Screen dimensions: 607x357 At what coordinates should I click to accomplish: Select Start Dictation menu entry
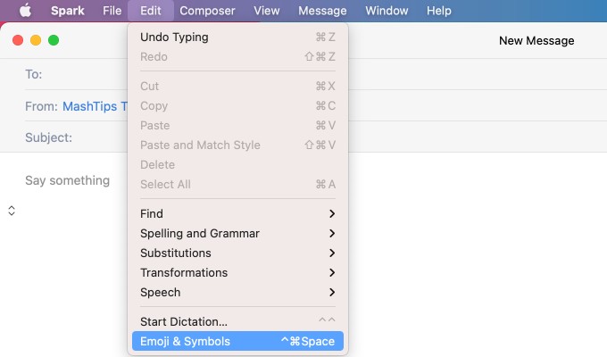pyautogui.click(x=237, y=321)
